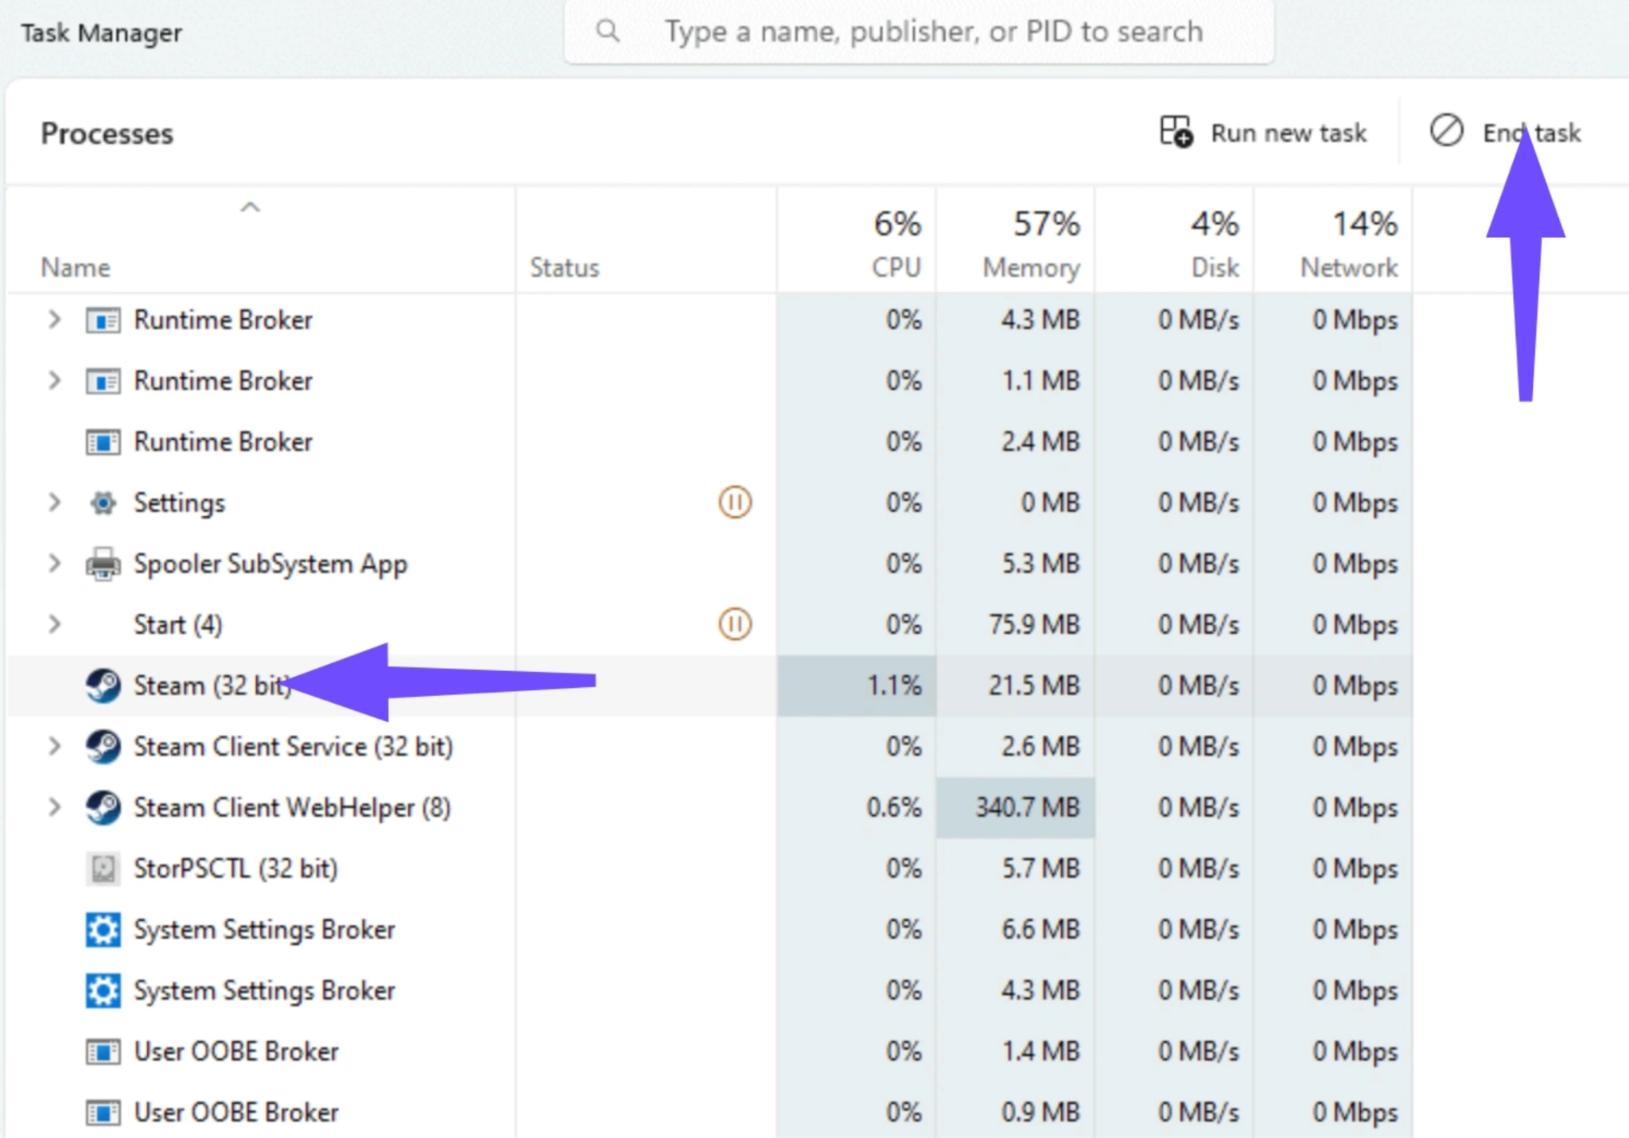Click the Steam Client WebHelper logo icon

click(x=103, y=808)
